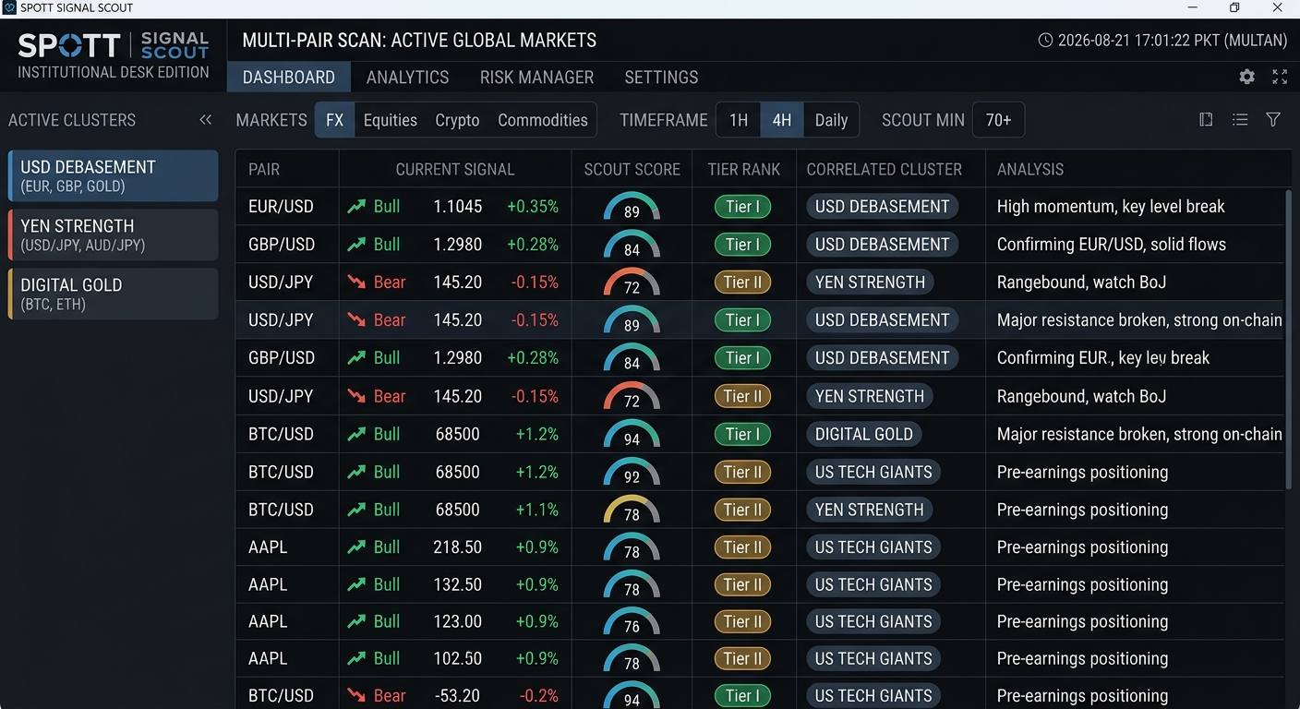Click the table's vertical scrollbar
1300x709 pixels.
coord(1288,339)
